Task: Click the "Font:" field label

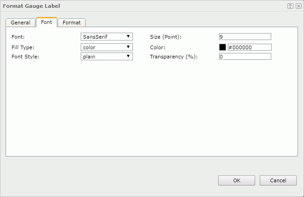Action: point(18,36)
